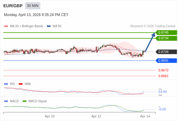Click the MACD Signal green legend swatch

24,101
